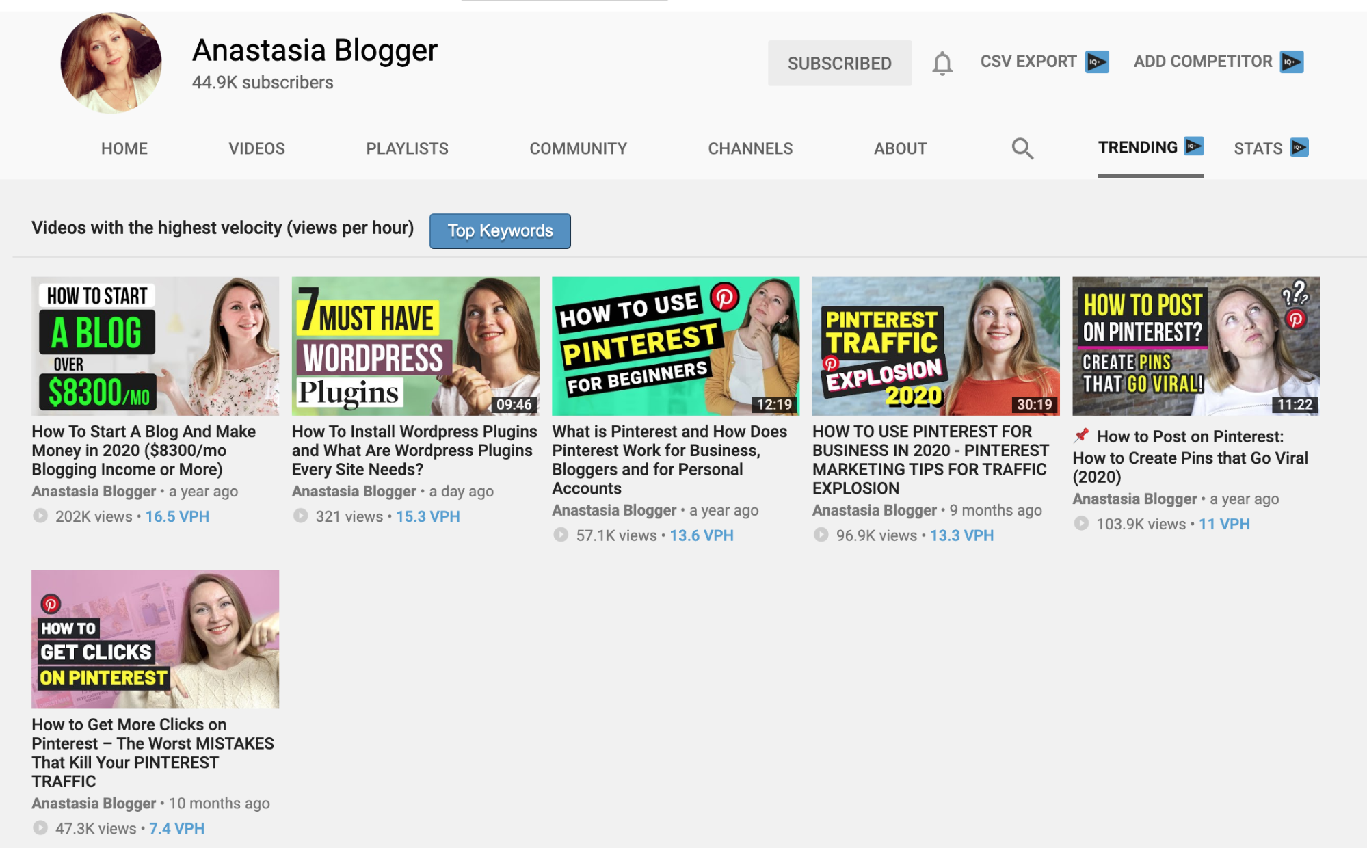The width and height of the screenshot is (1367, 848).
Task: Click the 09:46 duration badge
Action: tap(514, 404)
